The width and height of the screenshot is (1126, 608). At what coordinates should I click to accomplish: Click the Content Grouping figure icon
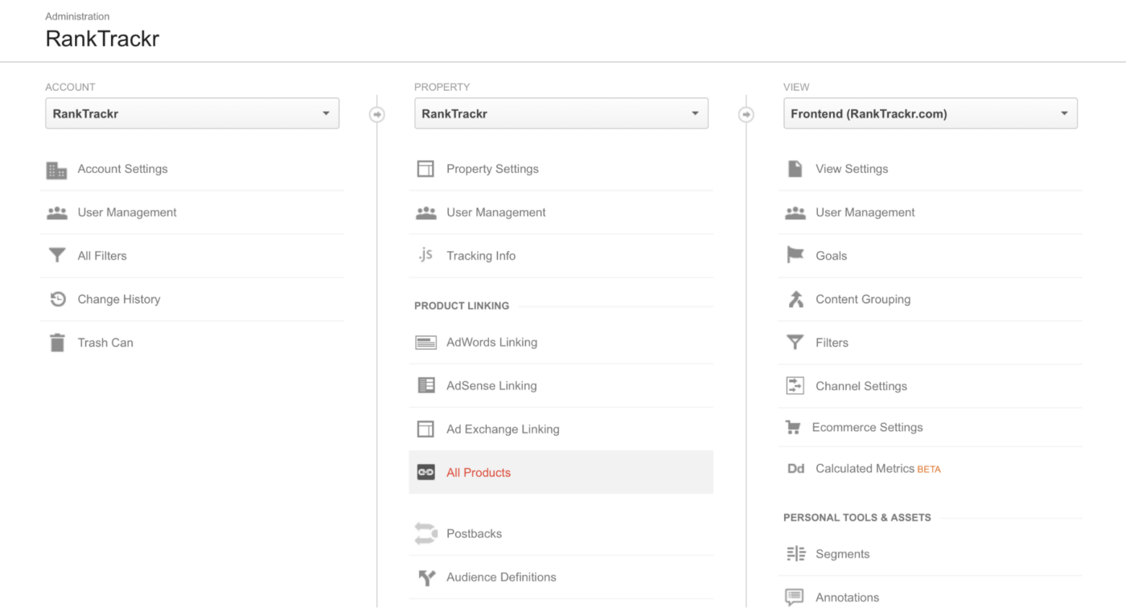795,299
